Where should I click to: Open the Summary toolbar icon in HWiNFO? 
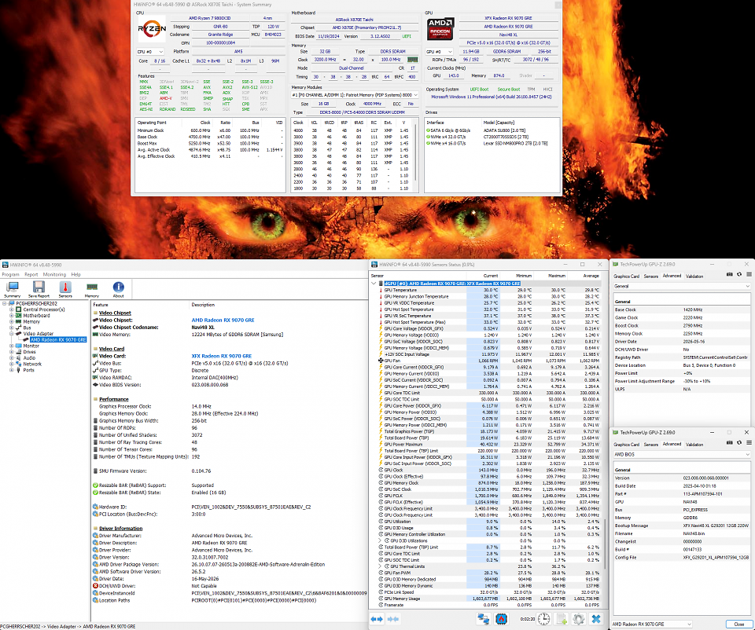pyautogui.click(x=12, y=287)
